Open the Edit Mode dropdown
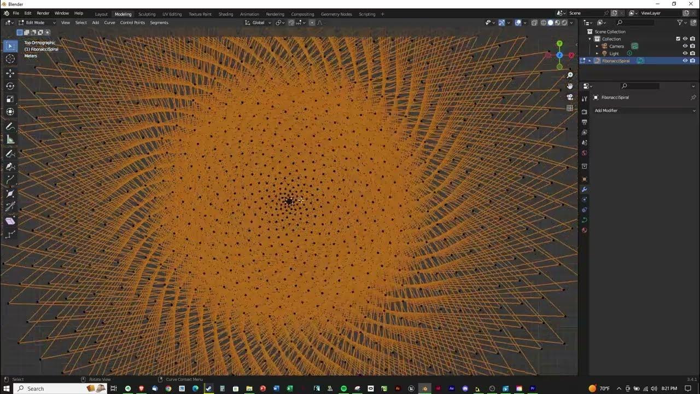This screenshot has height=394, width=700. click(37, 22)
